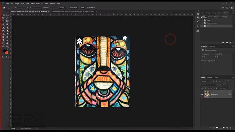The image size is (235, 132).
Task: Open layer filter Kind dropdown
Action: point(206,81)
